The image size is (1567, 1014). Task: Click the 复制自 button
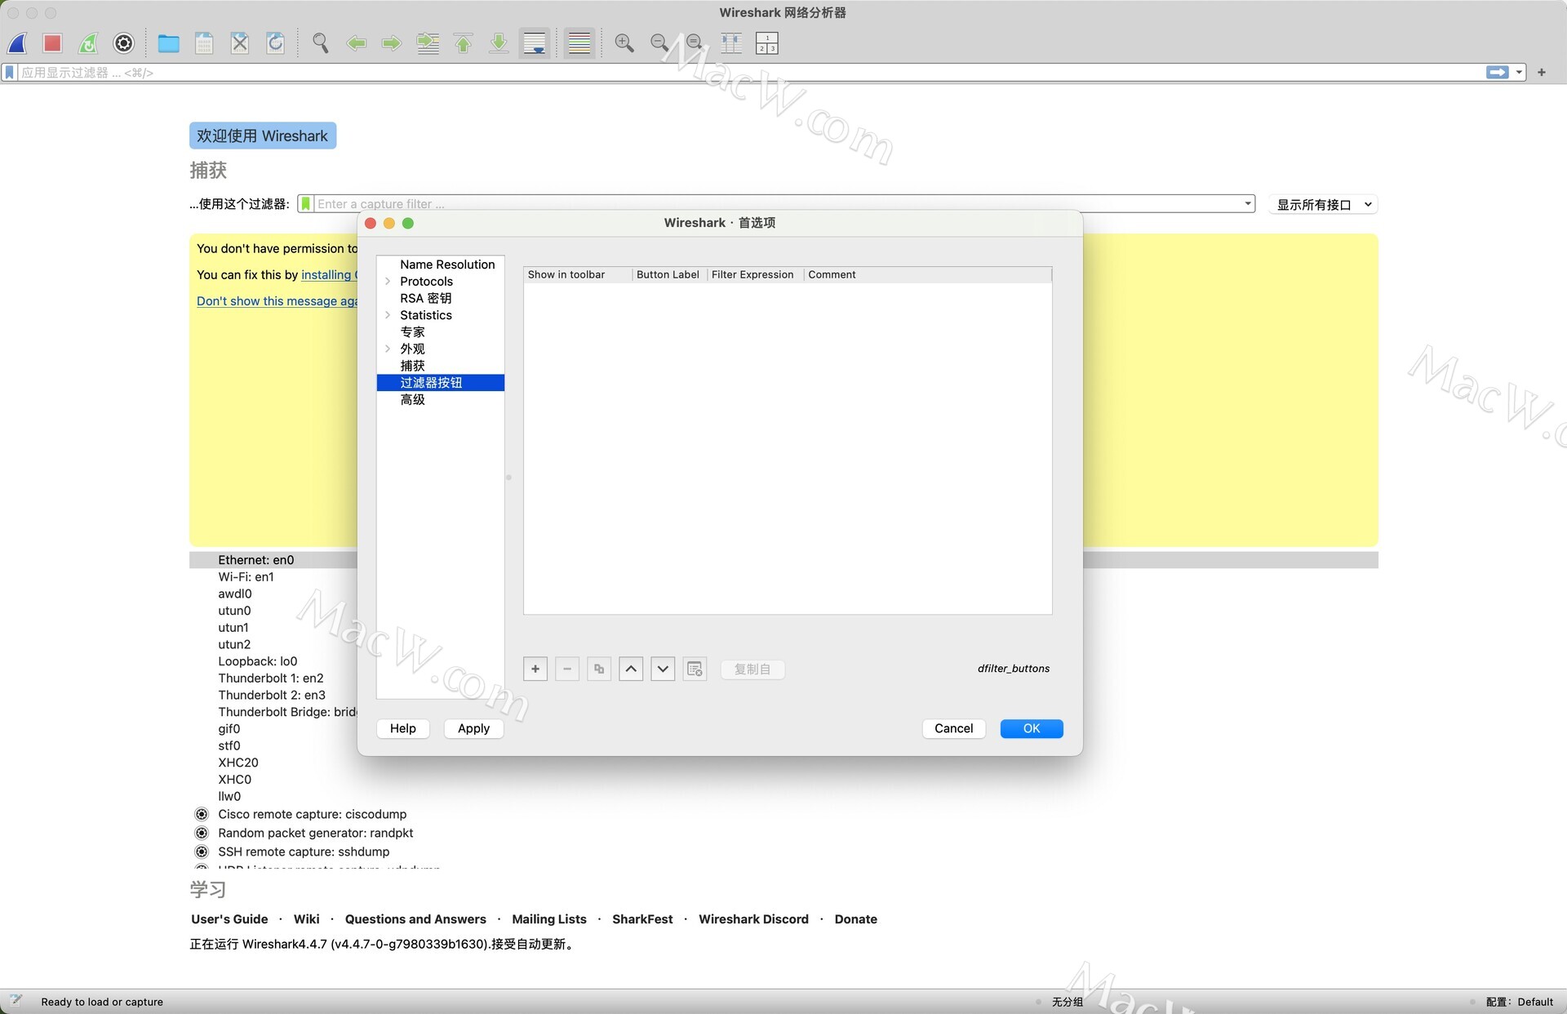tap(752, 669)
